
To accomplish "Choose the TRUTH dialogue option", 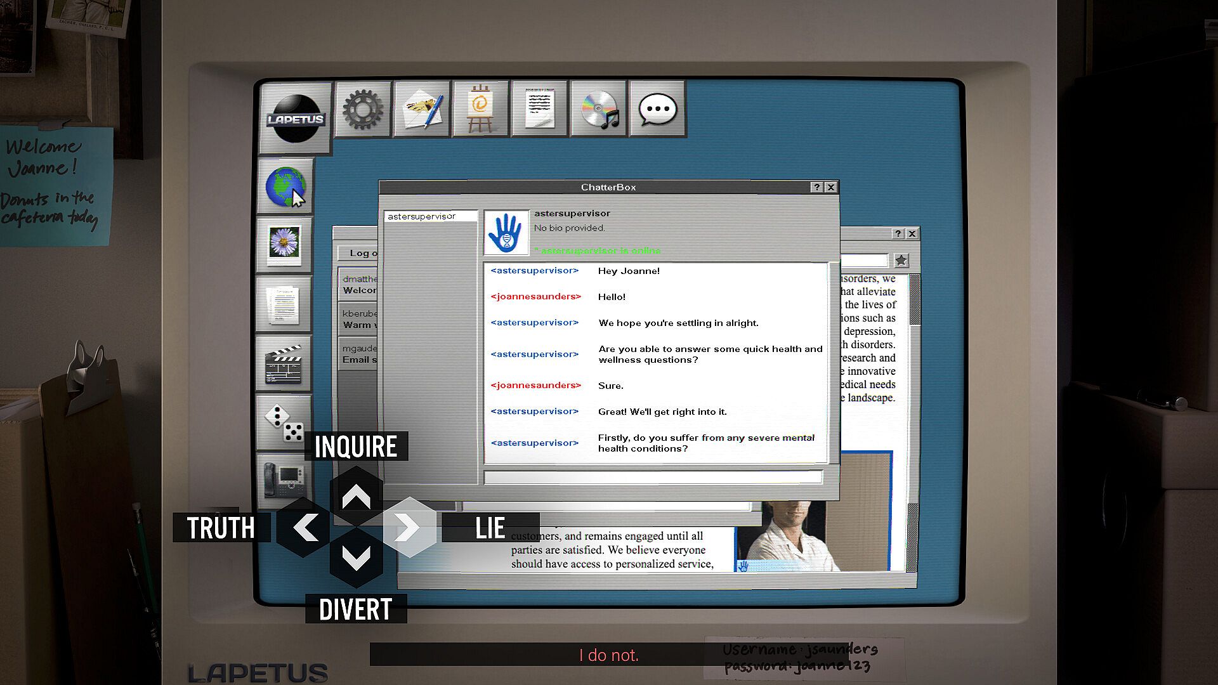I will [x=221, y=528].
